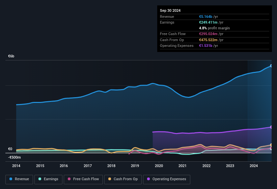Click the 2024 x-axis year label
277x189 pixels.
pos(254,166)
